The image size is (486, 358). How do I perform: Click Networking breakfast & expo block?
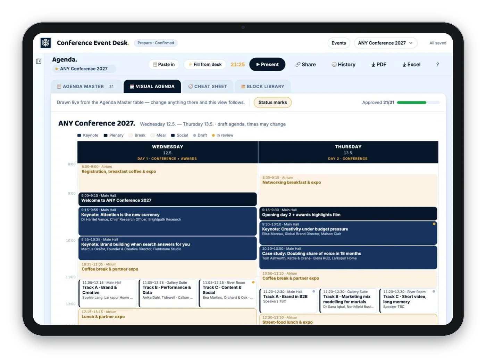[x=348, y=190]
